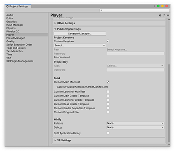
Task: Enable Custom Proguard File checkbox
Action: [108, 112]
